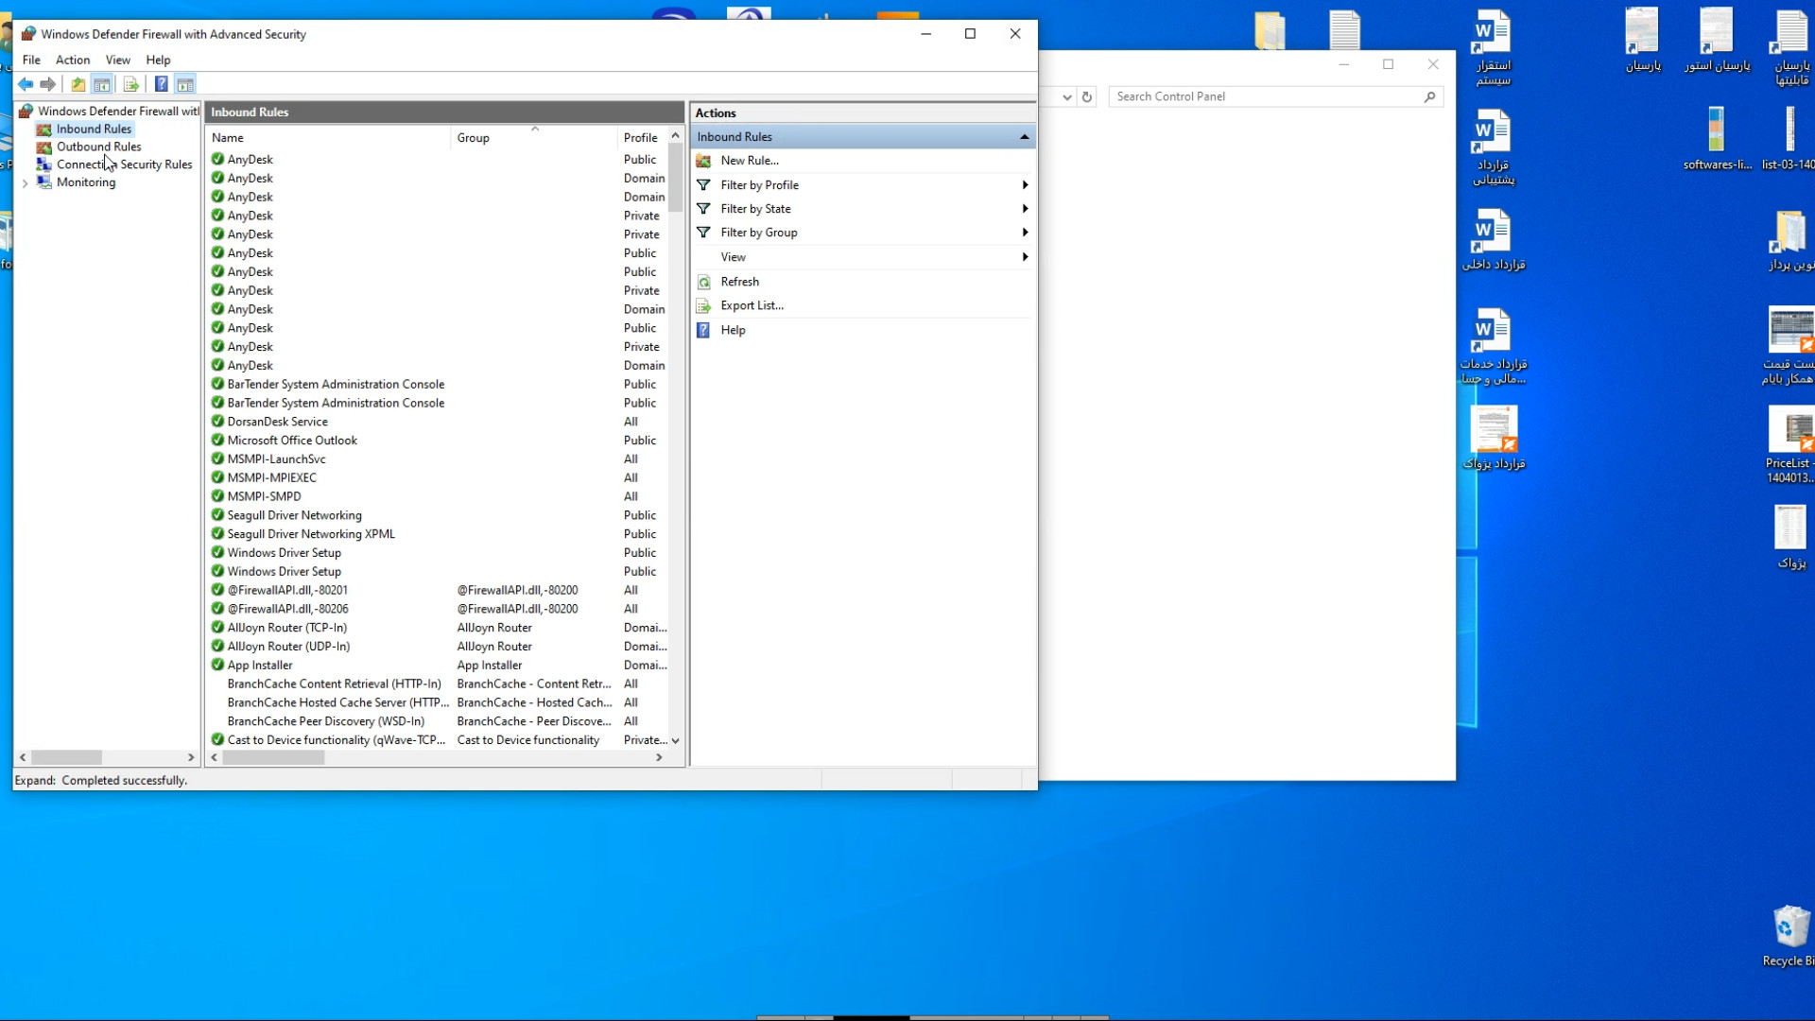Expand Filter by Profile submenu arrow

click(1025, 185)
